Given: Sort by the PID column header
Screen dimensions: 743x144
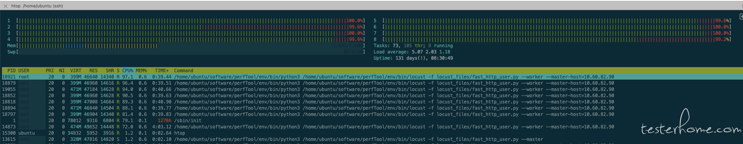Looking at the screenshot, I should 11,71.
